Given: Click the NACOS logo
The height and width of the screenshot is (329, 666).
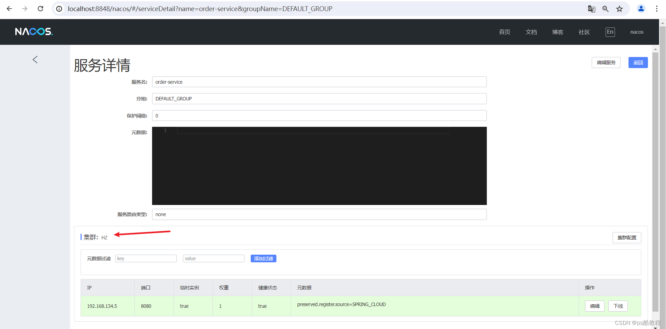Looking at the screenshot, I should [x=34, y=32].
